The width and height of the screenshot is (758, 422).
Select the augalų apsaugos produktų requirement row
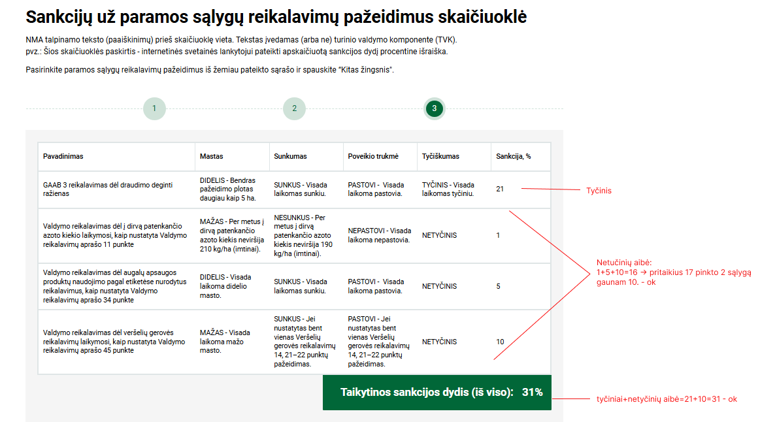(x=114, y=286)
